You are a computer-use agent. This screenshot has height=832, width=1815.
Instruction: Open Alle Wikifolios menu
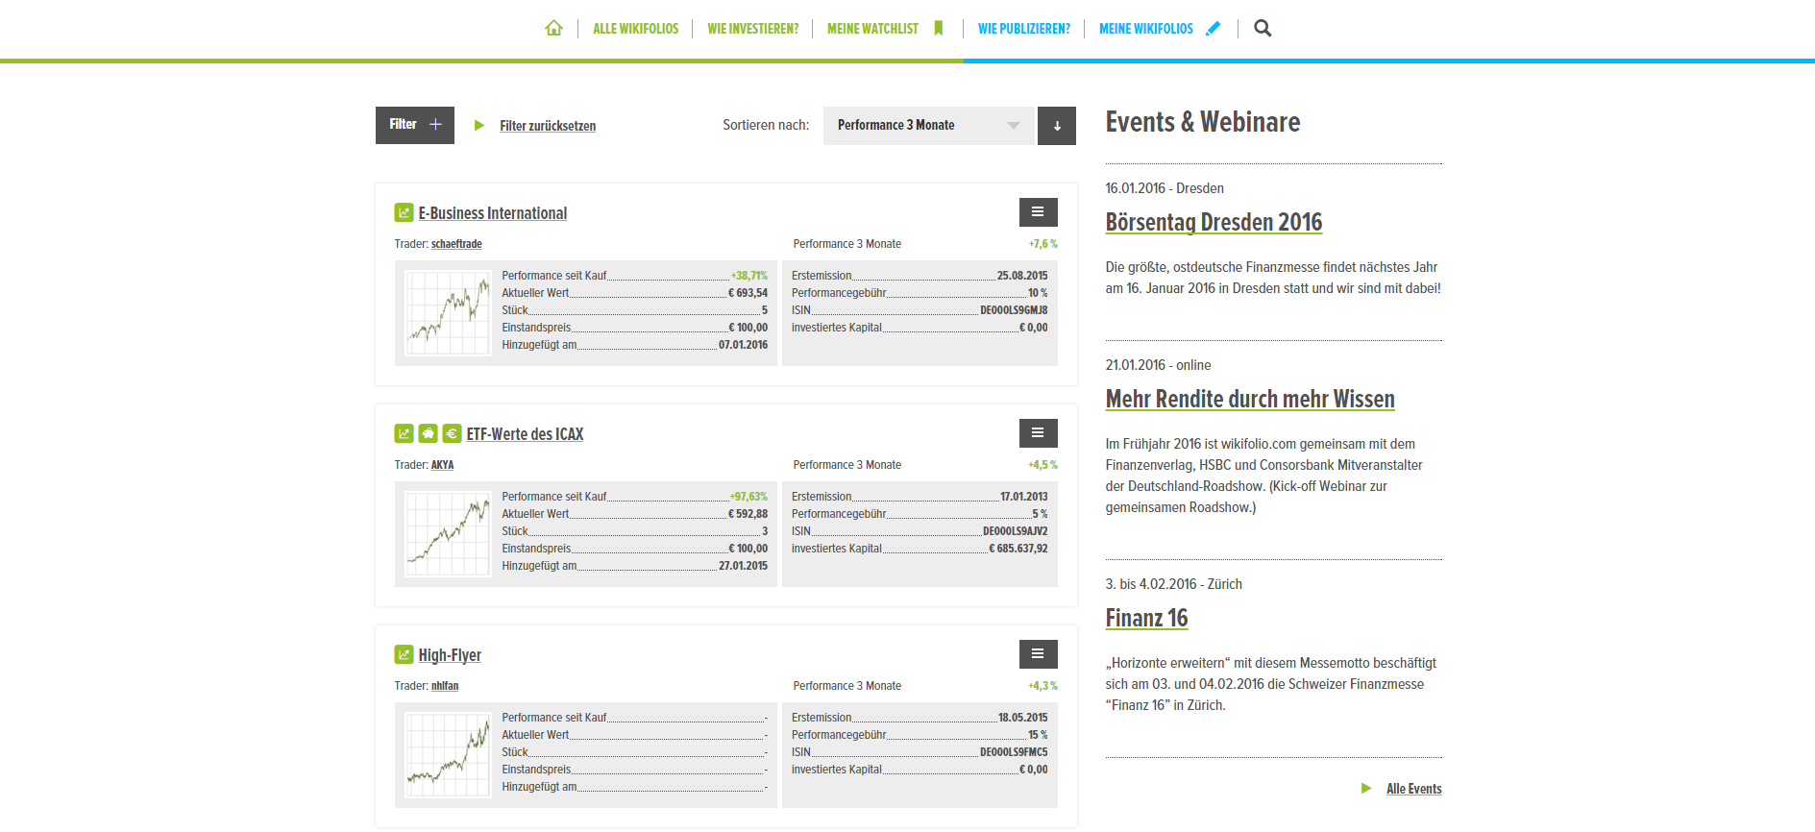coord(635,29)
